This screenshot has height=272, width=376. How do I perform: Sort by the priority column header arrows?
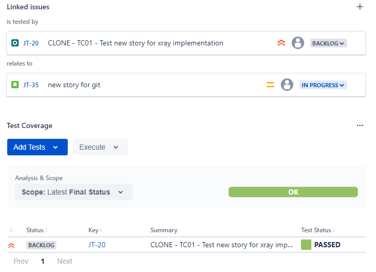(11, 230)
